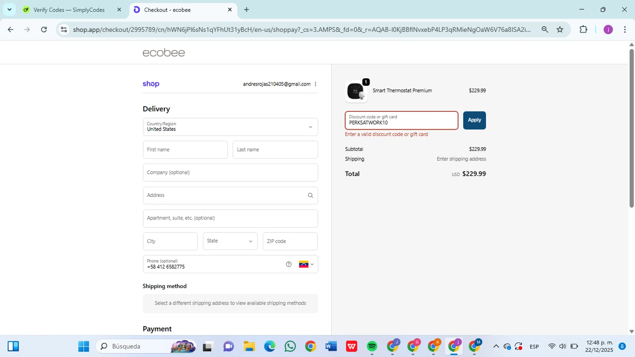Open WPS Office from taskbar
635x357 pixels.
(x=351, y=346)
